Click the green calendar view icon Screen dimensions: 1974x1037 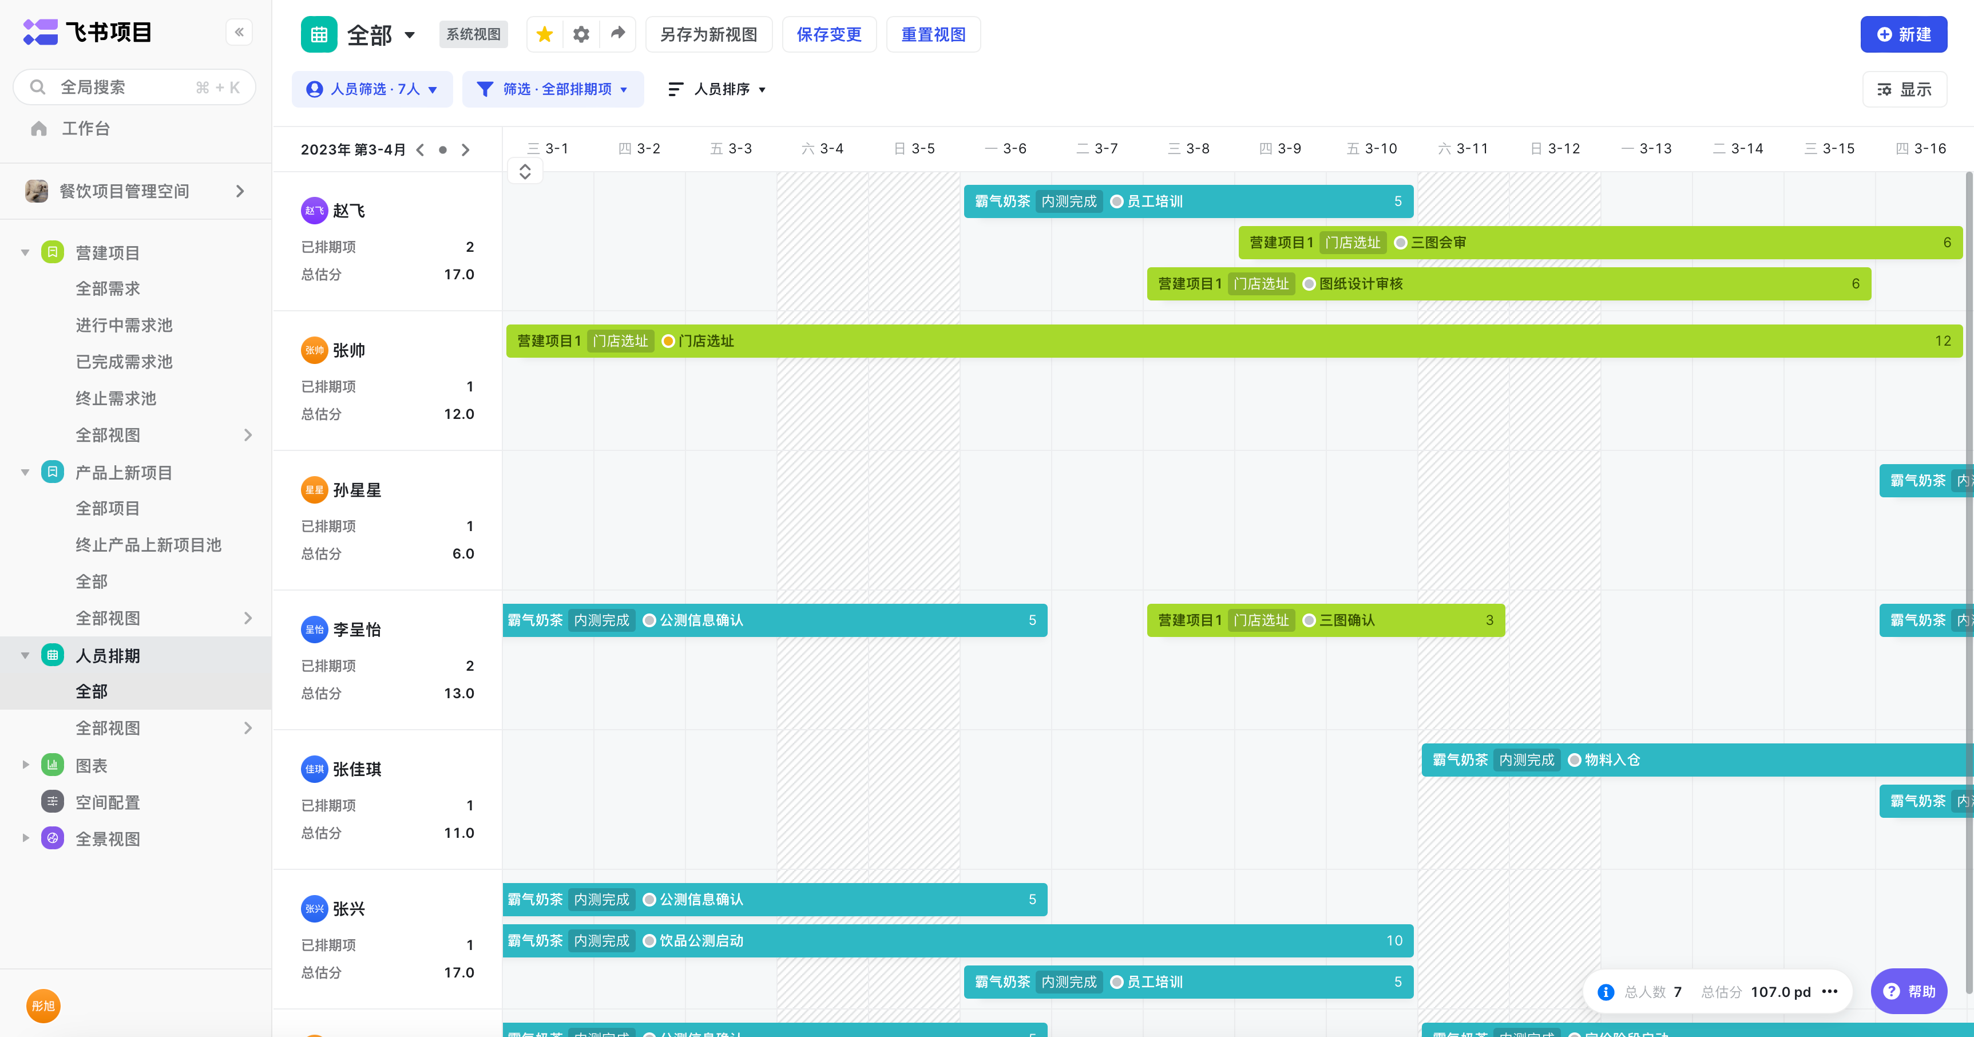[x=319, y=34]
